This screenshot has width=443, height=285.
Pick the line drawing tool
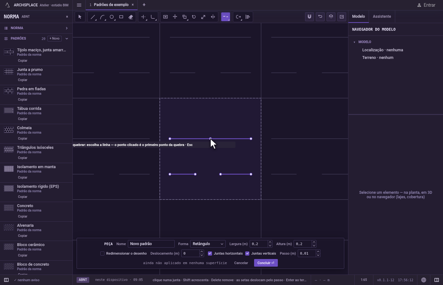point(93,17)
